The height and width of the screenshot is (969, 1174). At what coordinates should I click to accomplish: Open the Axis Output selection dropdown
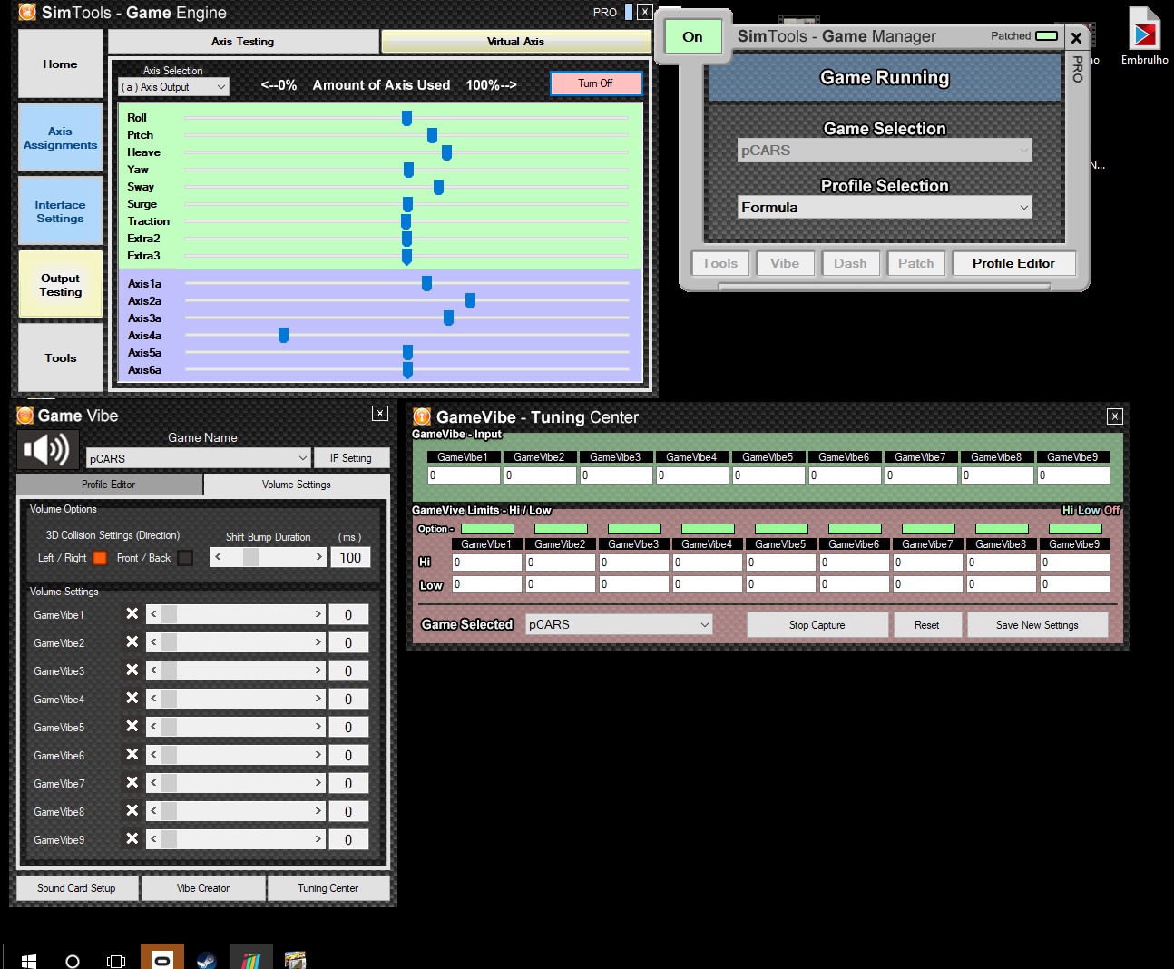click(174, 87)
